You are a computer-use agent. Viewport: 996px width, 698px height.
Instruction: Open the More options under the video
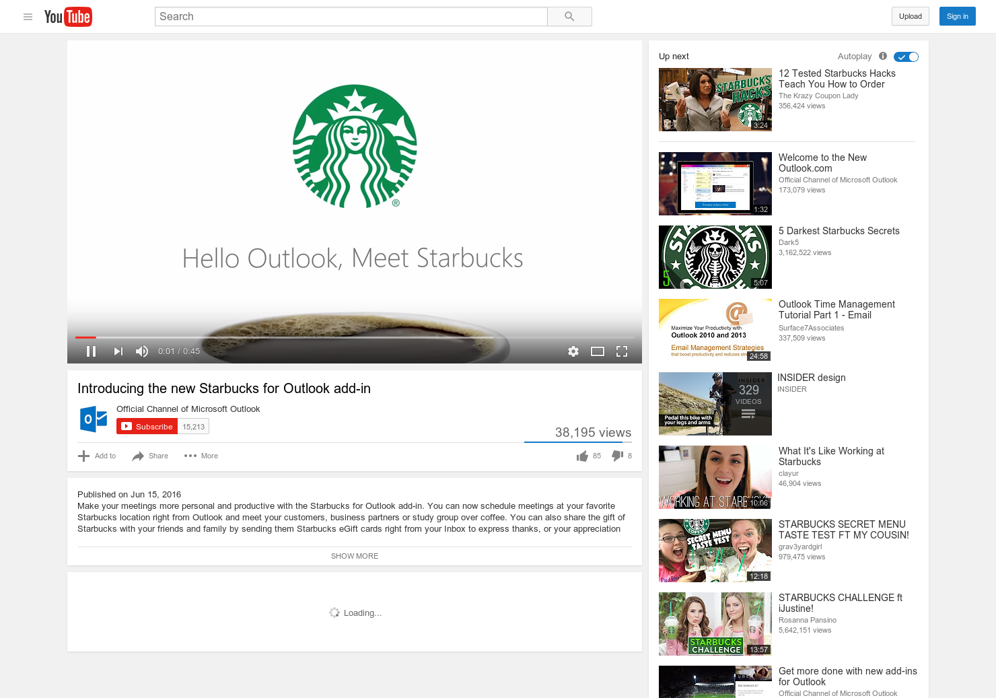(x=201, y=456)
